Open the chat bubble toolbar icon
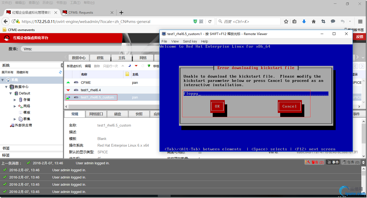The image size is (367, 198). 333,21
